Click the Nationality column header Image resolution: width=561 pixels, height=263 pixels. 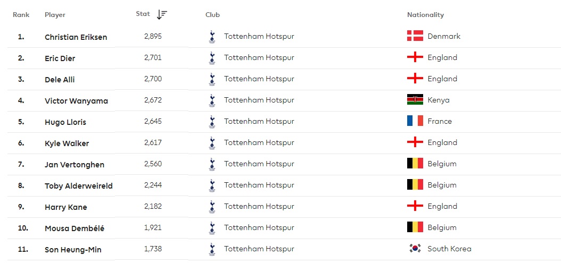425,15
